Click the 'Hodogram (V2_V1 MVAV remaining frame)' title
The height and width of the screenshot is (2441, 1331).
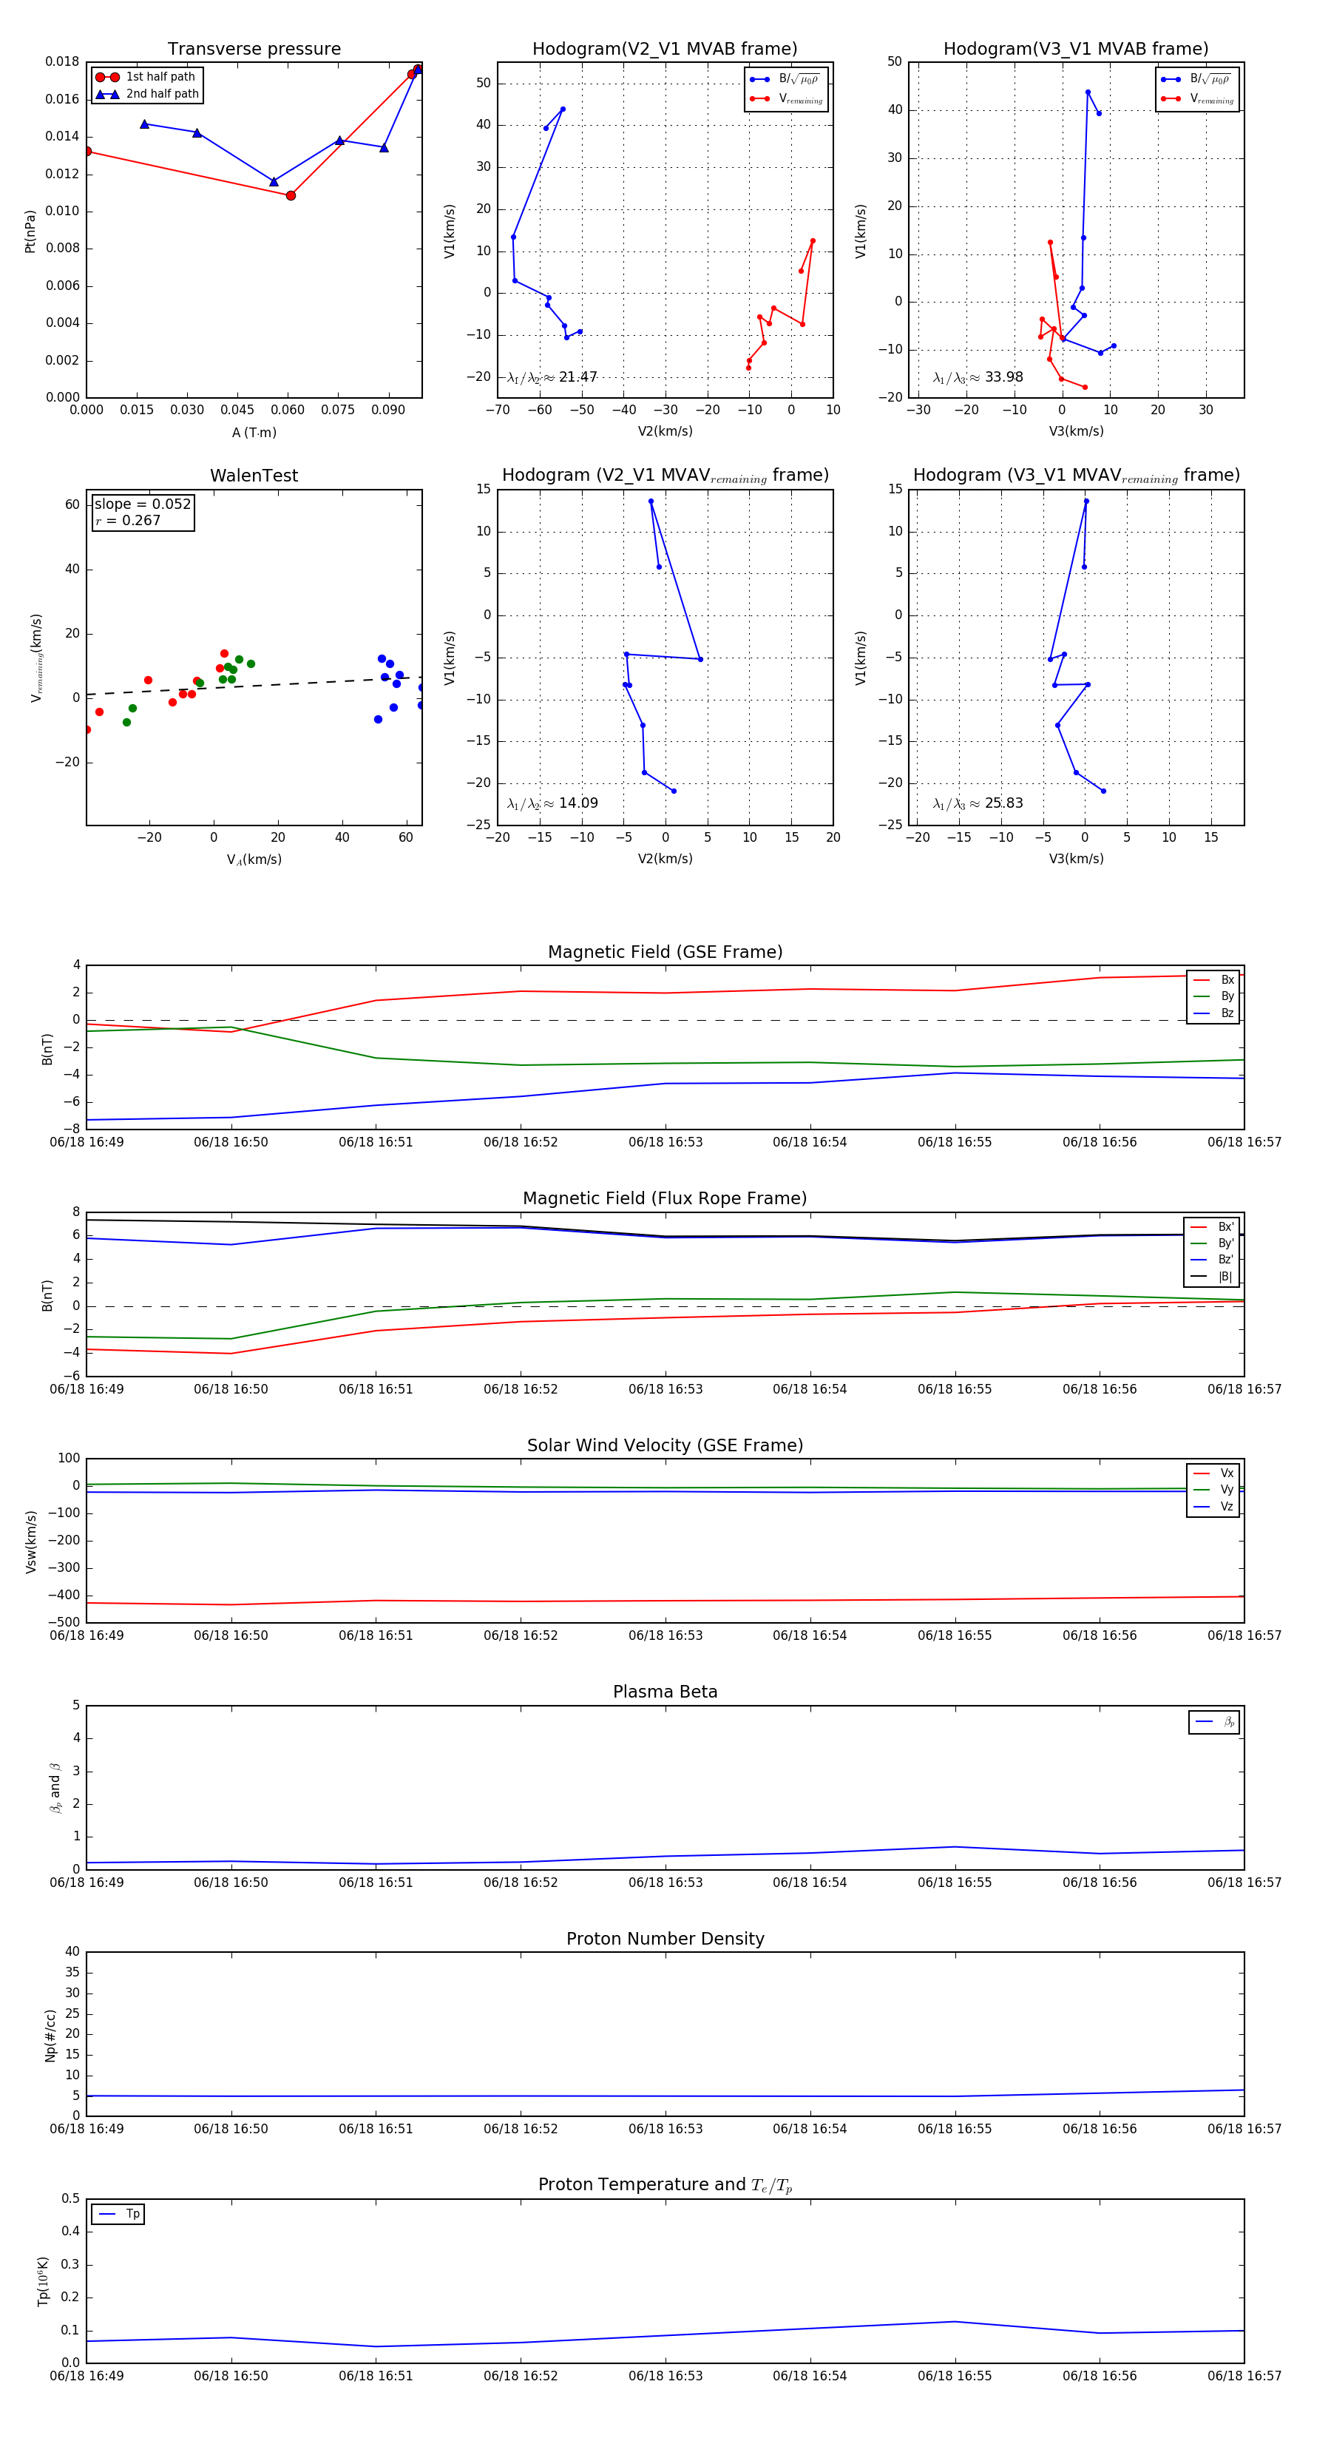click(665, 476)
